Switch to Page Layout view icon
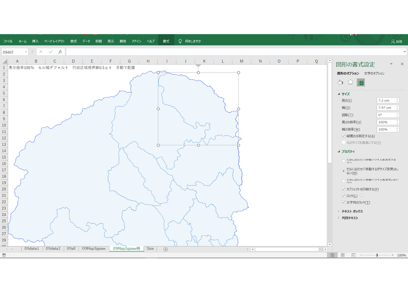408x292 pixels. click(x=343, y=255)
